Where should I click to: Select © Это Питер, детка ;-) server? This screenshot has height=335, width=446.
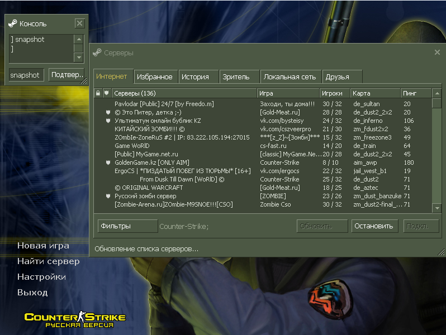[263, 112]
